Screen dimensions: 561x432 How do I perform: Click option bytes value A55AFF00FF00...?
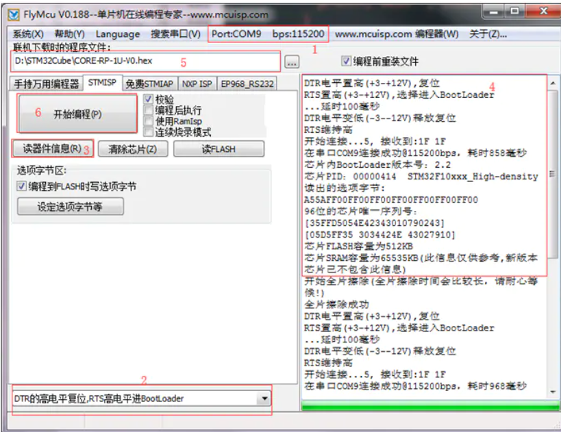coord(390,200)
